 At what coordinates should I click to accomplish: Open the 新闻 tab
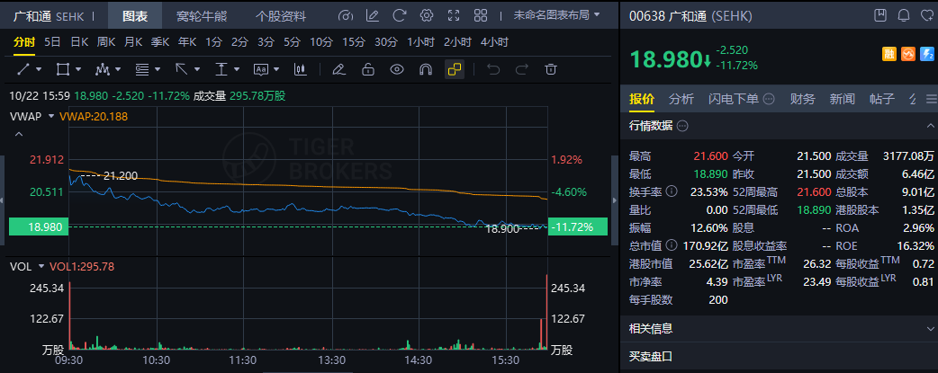click(x=842, y=99)
